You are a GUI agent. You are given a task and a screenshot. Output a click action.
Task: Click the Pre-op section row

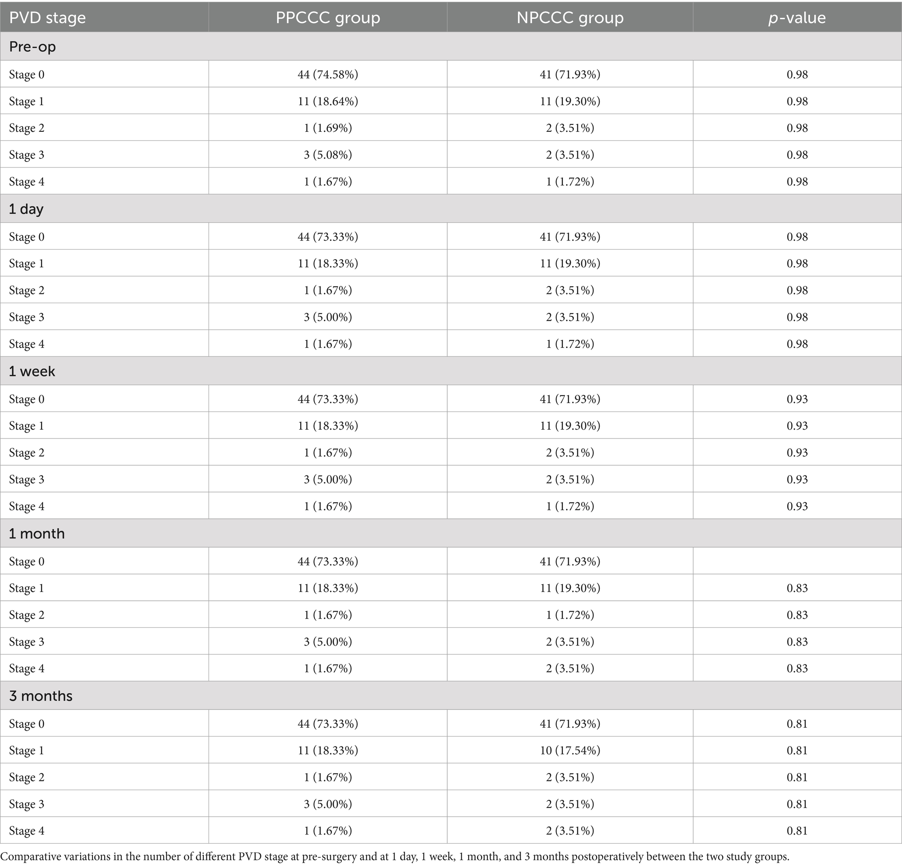pos(451,47)
